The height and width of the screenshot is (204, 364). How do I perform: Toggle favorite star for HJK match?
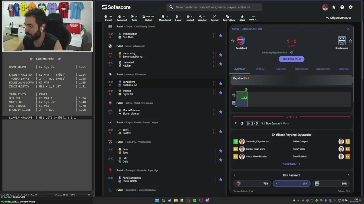tap(221, 160)
